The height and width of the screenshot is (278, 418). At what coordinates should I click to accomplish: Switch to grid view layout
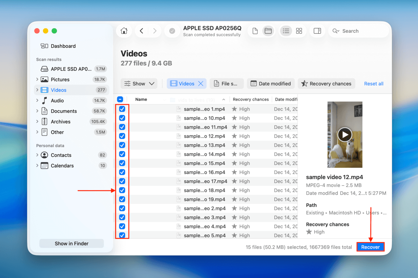click(x=299, y=31)
